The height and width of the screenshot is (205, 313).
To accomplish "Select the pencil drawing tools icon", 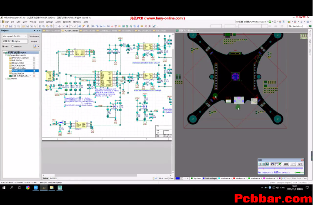I will pyautogui.click(x=154, y=26).
